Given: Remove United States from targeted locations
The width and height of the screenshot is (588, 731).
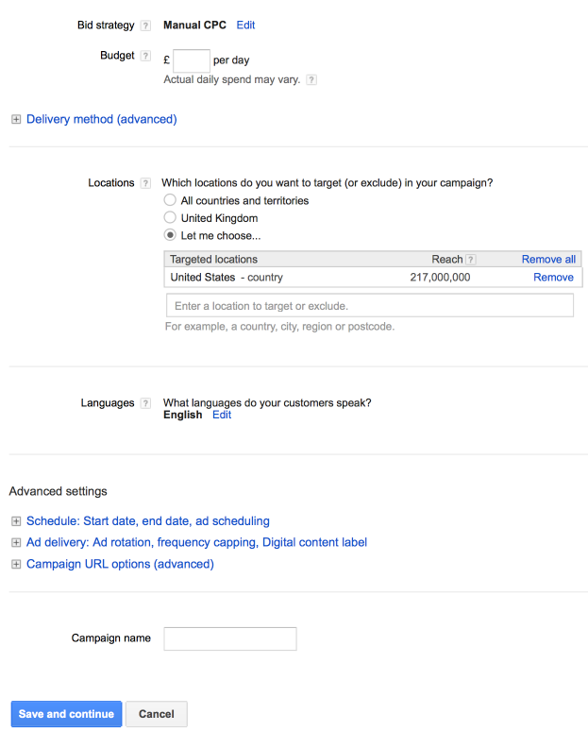Looking at the screenshot, I should (553, 278).
